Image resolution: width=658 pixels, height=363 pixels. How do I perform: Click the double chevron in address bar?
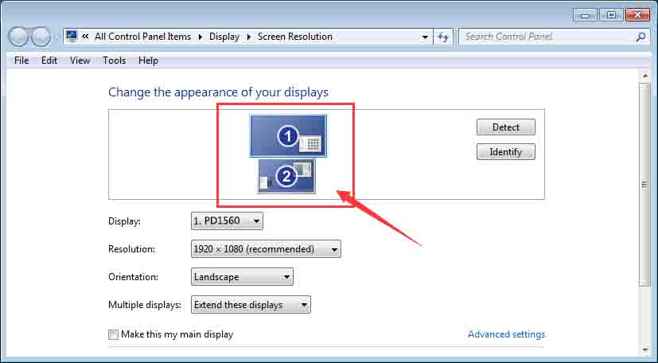85,37
